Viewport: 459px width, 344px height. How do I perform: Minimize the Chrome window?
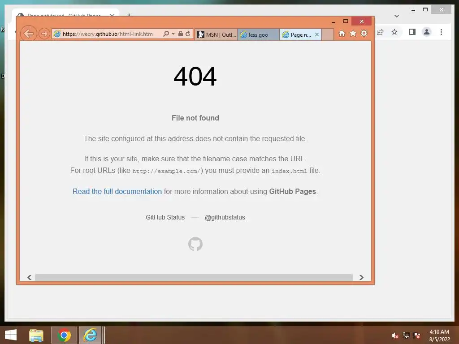coord(413,10)
